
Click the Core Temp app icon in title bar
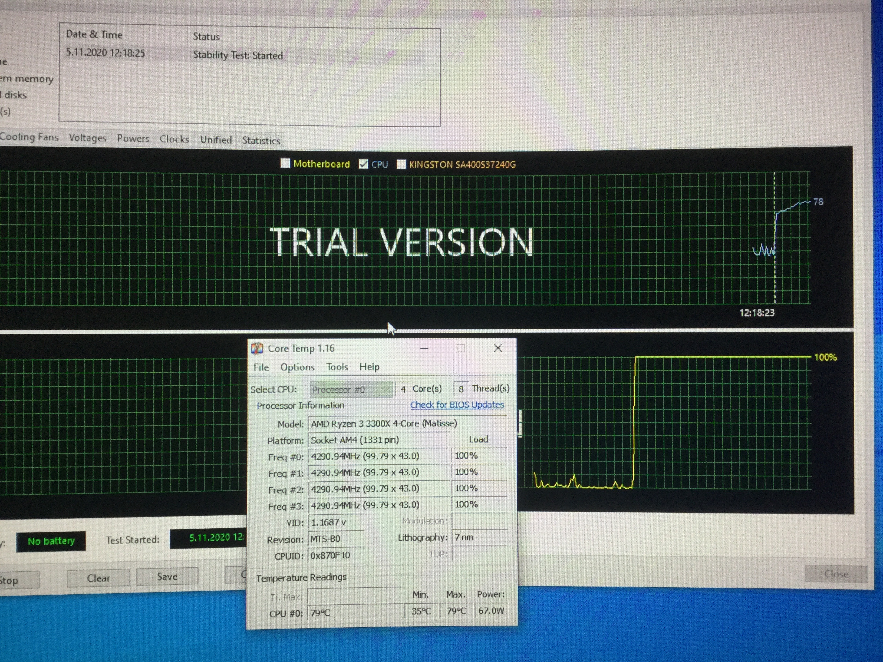coord(257,348)
